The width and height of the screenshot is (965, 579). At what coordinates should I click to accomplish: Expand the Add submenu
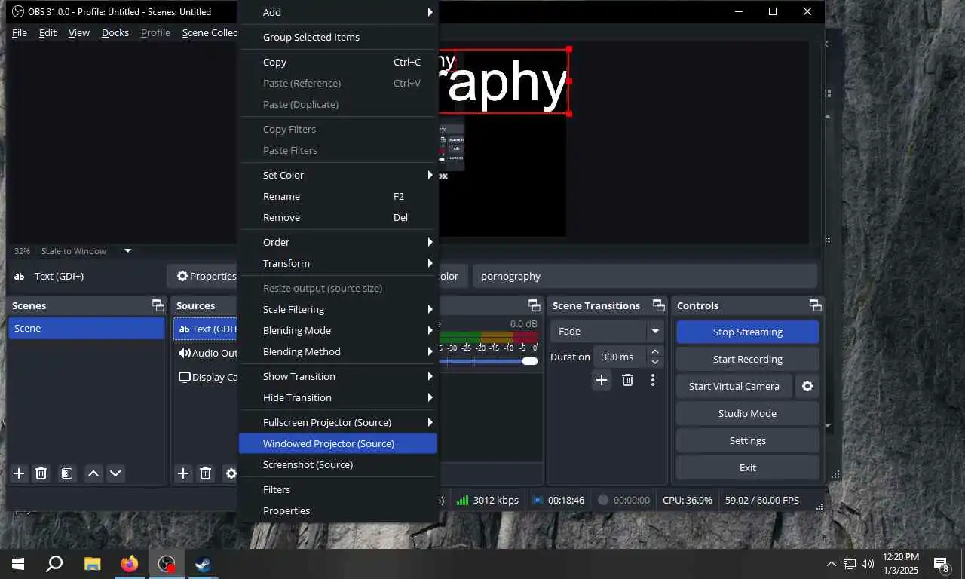338,12
